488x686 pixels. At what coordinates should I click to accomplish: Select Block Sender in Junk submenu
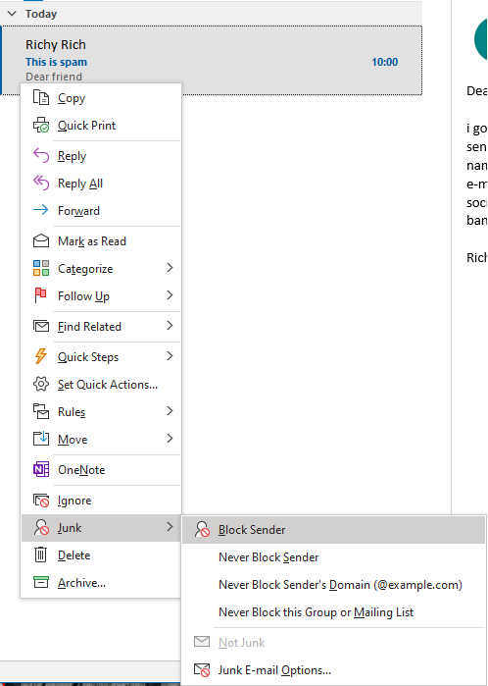coord(333,529)
